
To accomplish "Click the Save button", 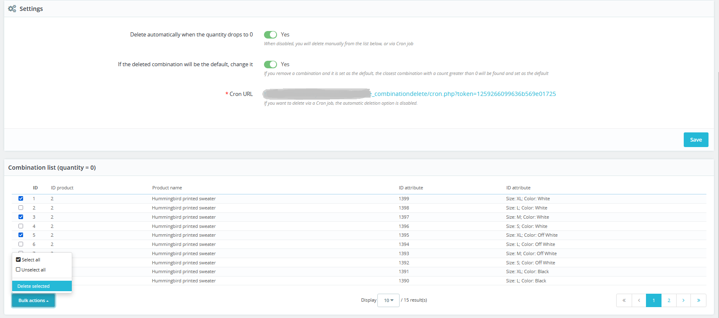I will click(x=696, y=140).
